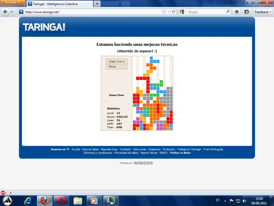This screenshot has width=274, height=206.
Task: Open the Adblock Plus ABP icon menu
Action: click(3, 193)
